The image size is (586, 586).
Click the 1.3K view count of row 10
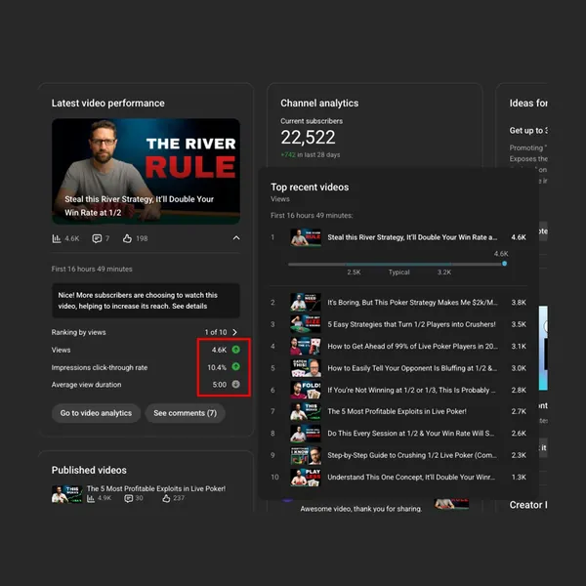click(x=519, y=477)
